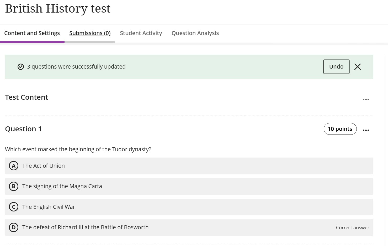388x246 pixels.
Task: Switch to Question Analysis
Action: (x=195, y=33)
